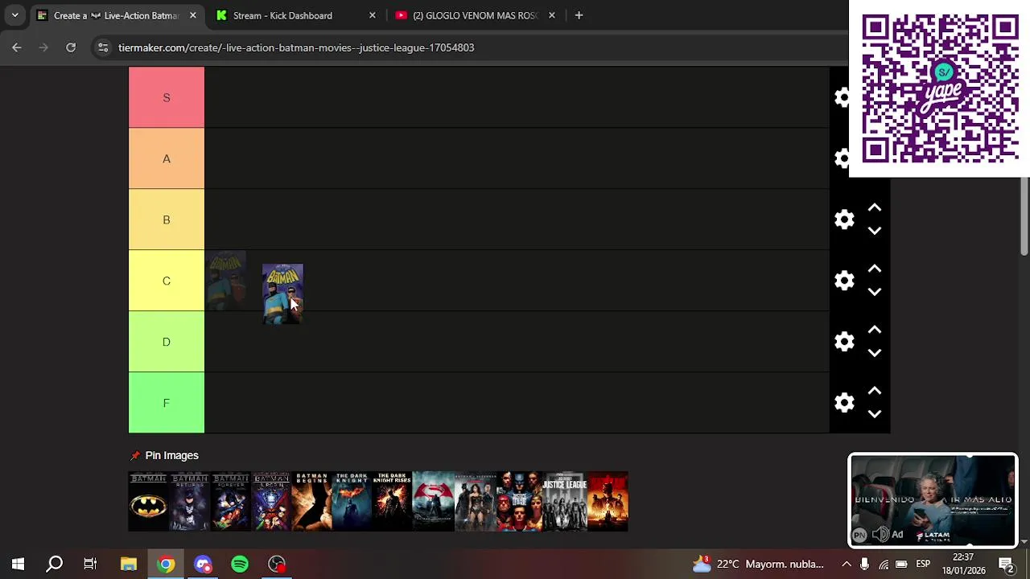Screen dimensions: 1030x579
Task: Click the Batman 1966 poster under the cursor
Action: [282, 294]
